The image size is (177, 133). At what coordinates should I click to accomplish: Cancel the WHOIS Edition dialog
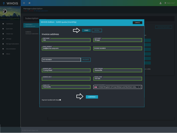pyautogui.click(x=137, y=23)
